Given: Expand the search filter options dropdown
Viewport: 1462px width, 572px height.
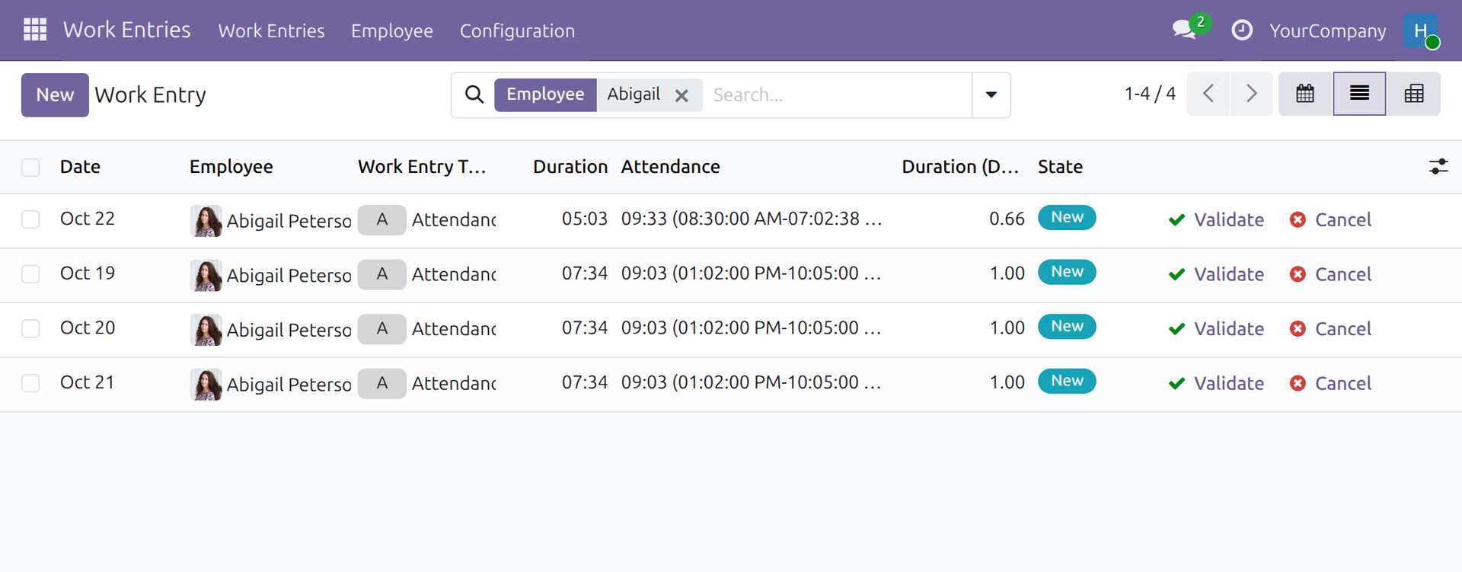Looking at the screenshot, I should tap(991, 94).
